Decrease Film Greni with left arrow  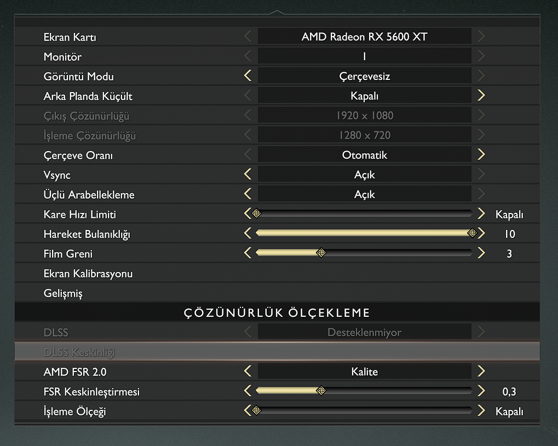pos(248,253)
